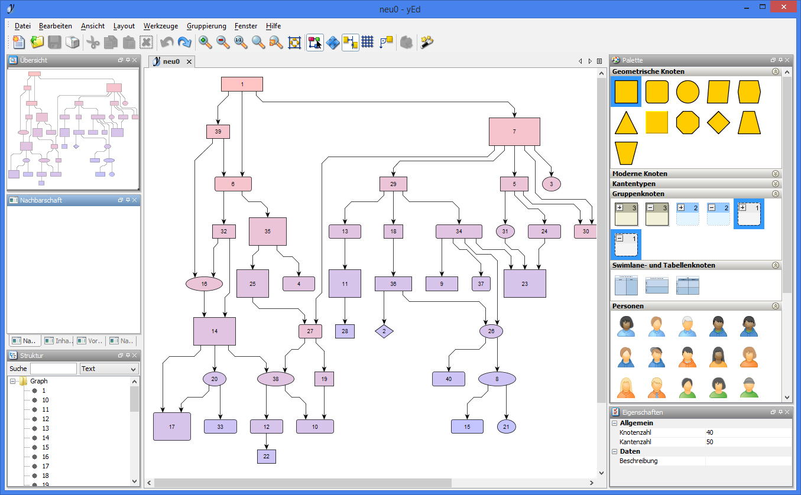The height and width of the screenshot is (495, 801).
Task: Select the circle shape in the Palette
Action: [x=688, y=92]
